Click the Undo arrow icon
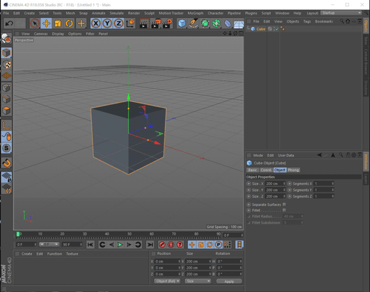This screenshot has width=370, height=292. 9,23
